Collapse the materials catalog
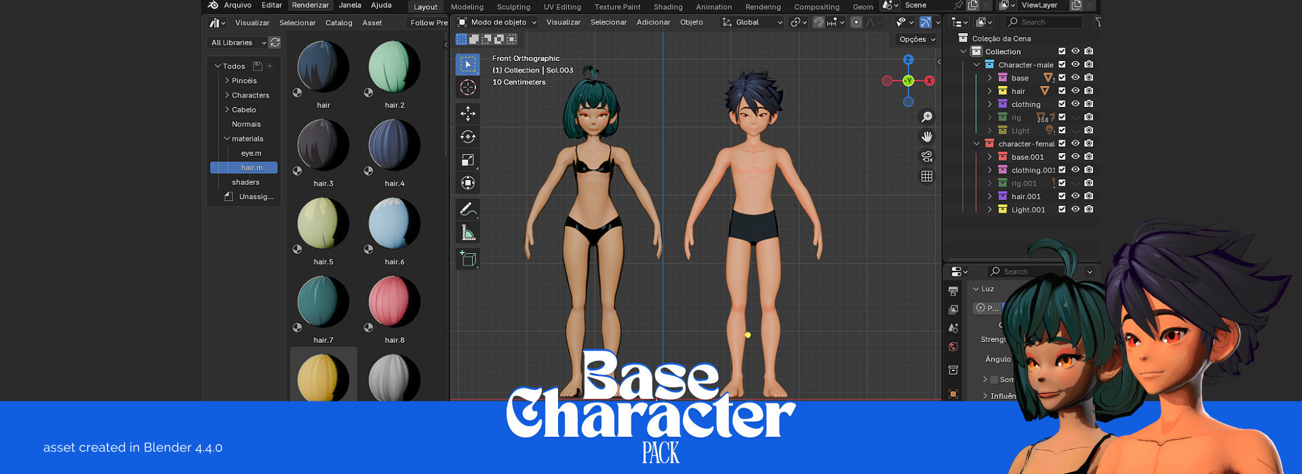The image size is (1302, 474). click(x=227, y=139)
